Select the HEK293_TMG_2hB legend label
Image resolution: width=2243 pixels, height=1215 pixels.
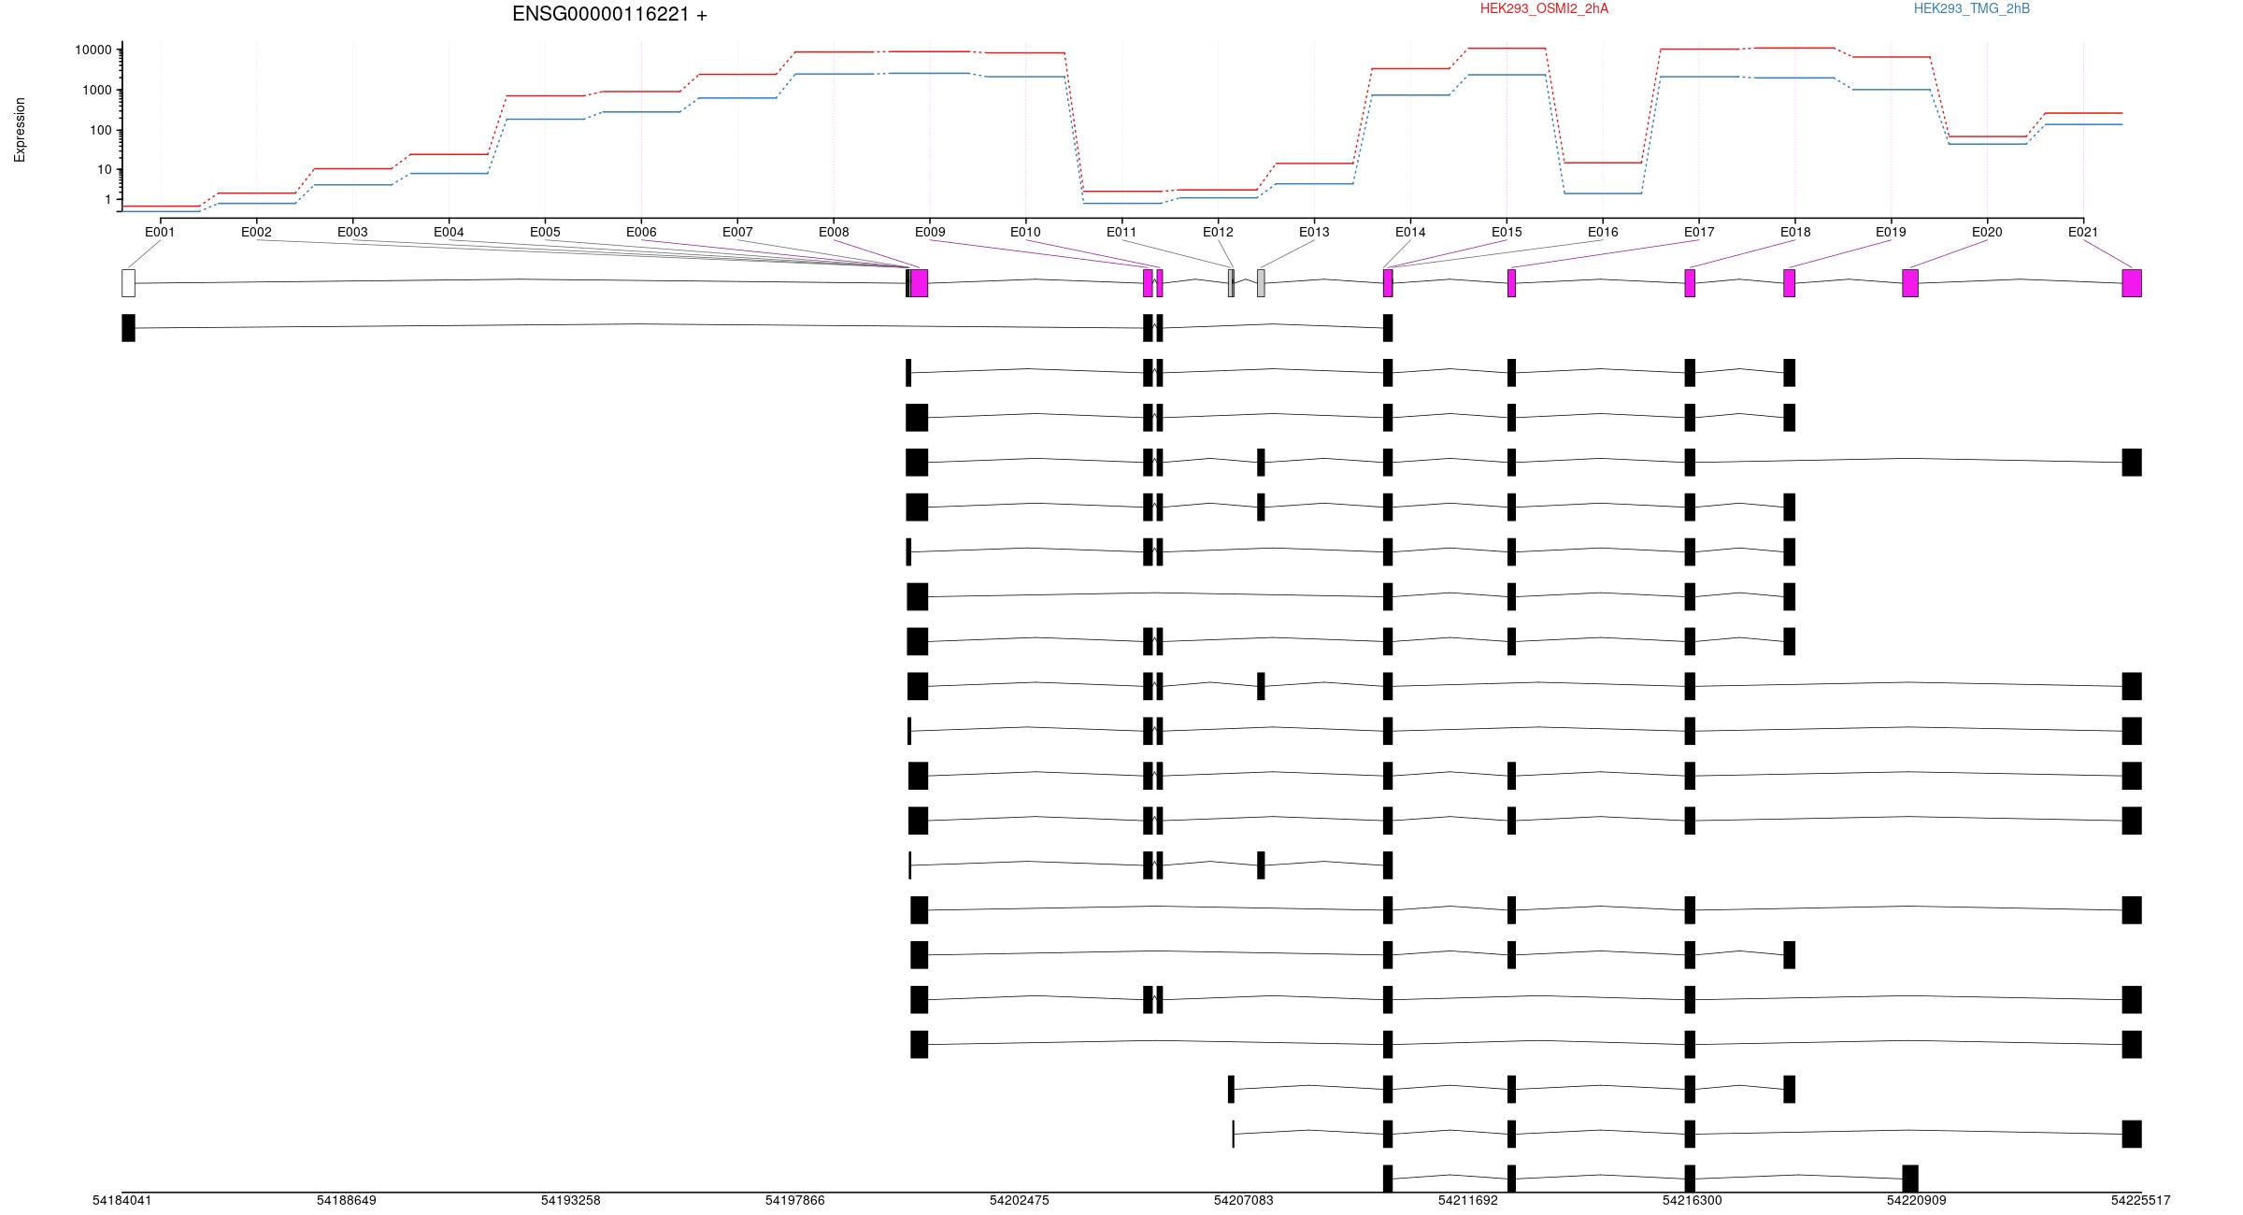click(x=1971, y=8)
